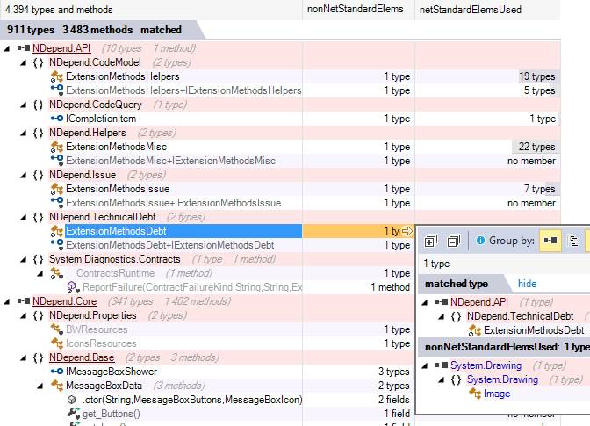The height and width of the screenshot is (426, 590).
Task: Collapse the MessageBoxData type node
Action: pyautogui.click(x=40, y=386)
